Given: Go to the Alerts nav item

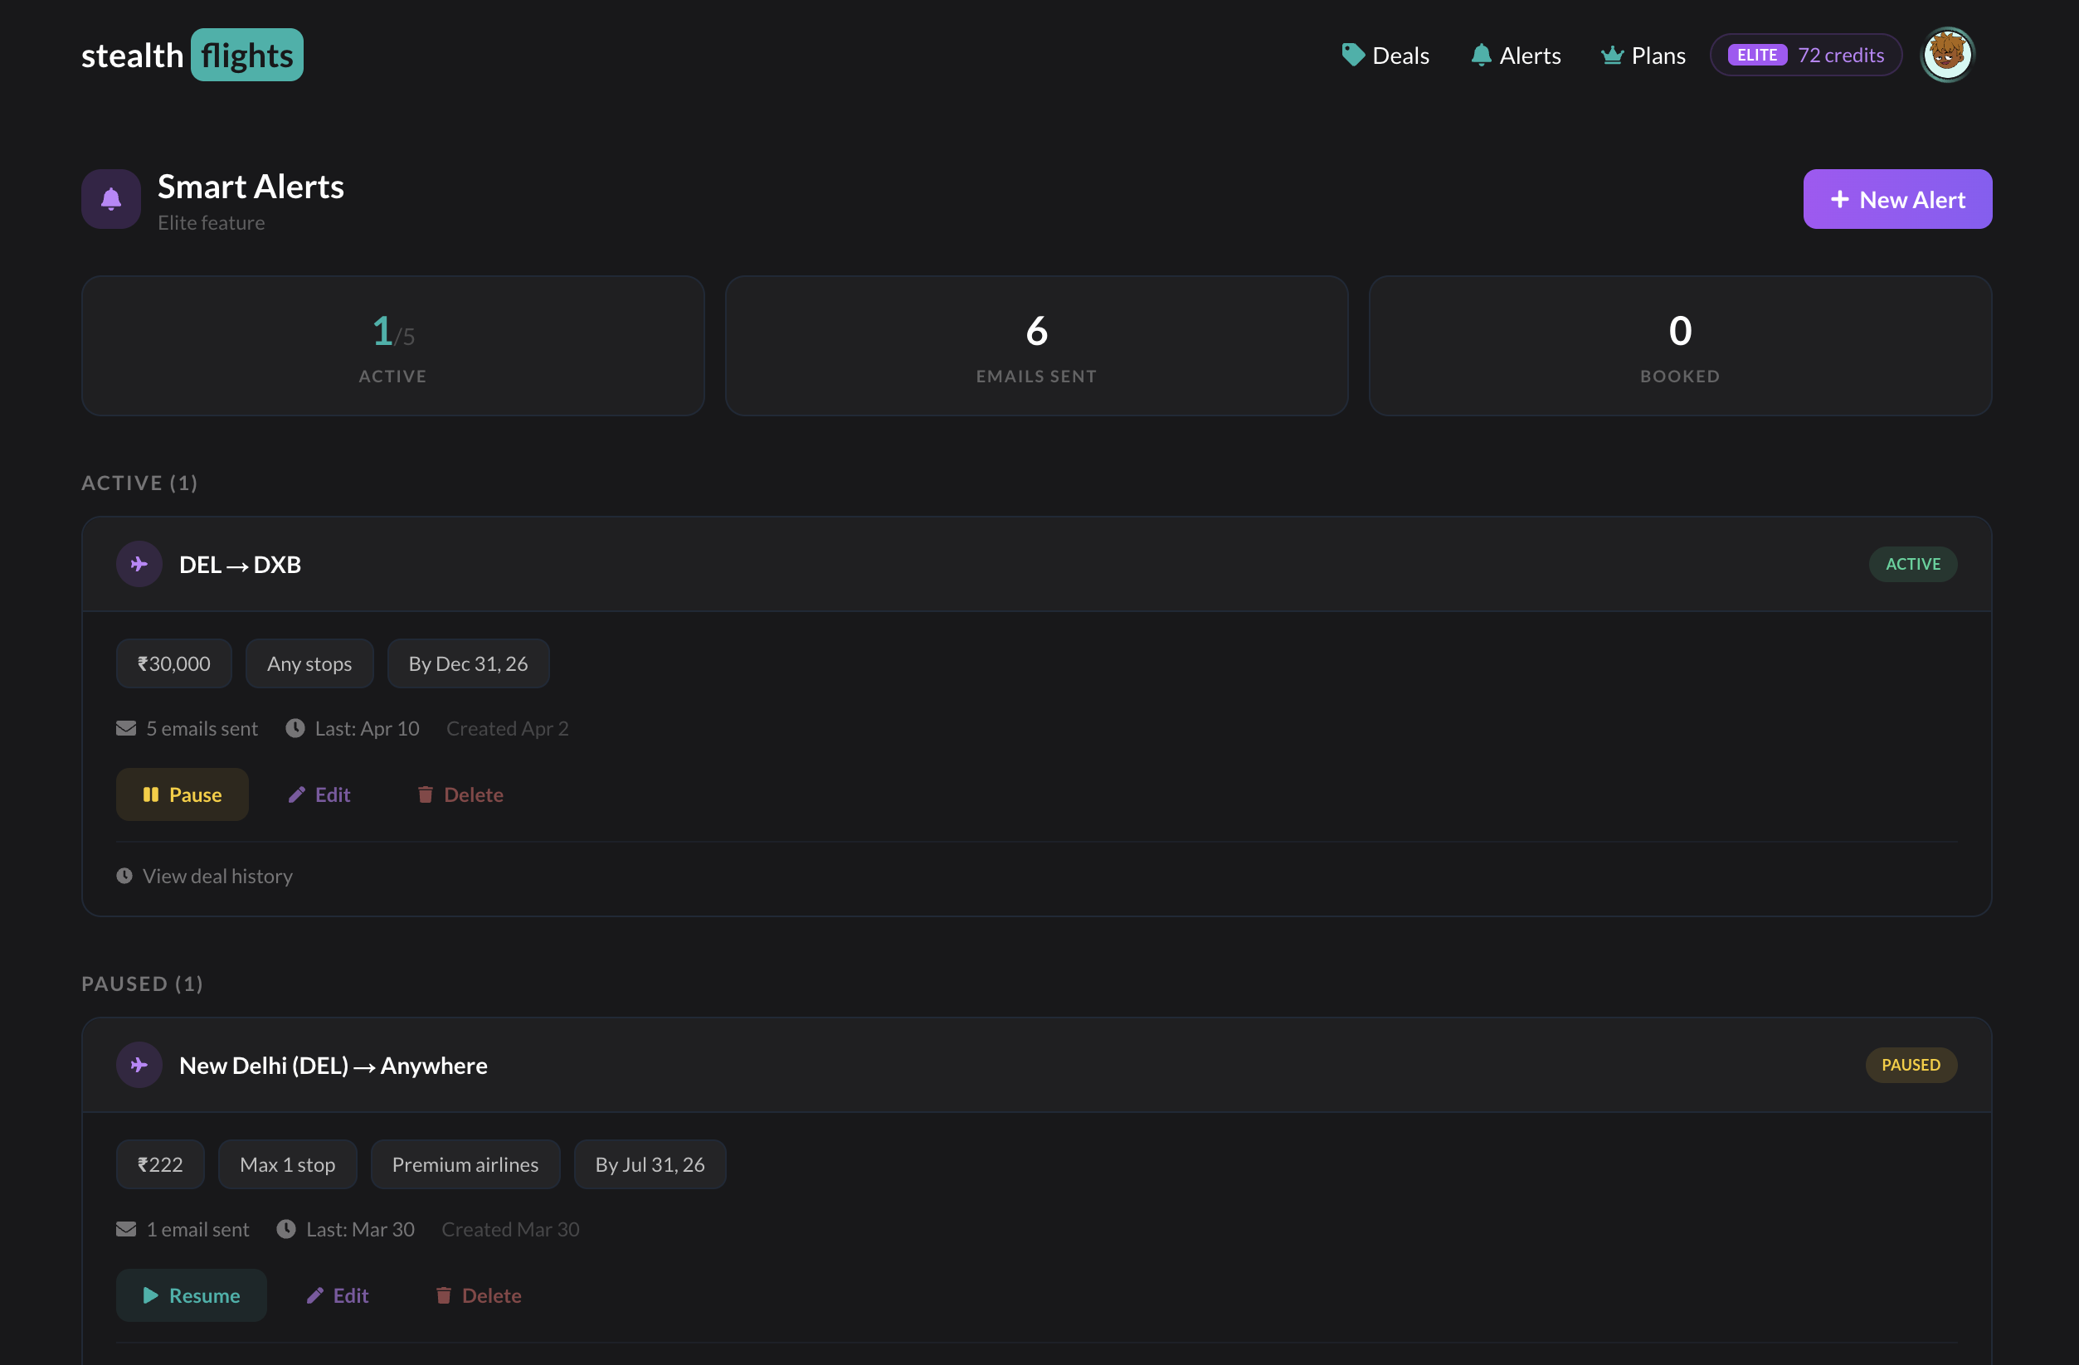Looking at the screenshot, I should tap(1516, 55).
